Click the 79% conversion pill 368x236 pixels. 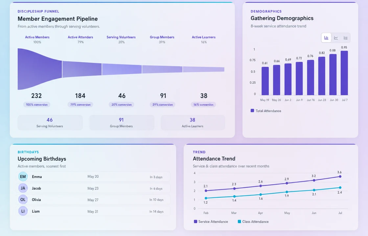coord(80,105)
